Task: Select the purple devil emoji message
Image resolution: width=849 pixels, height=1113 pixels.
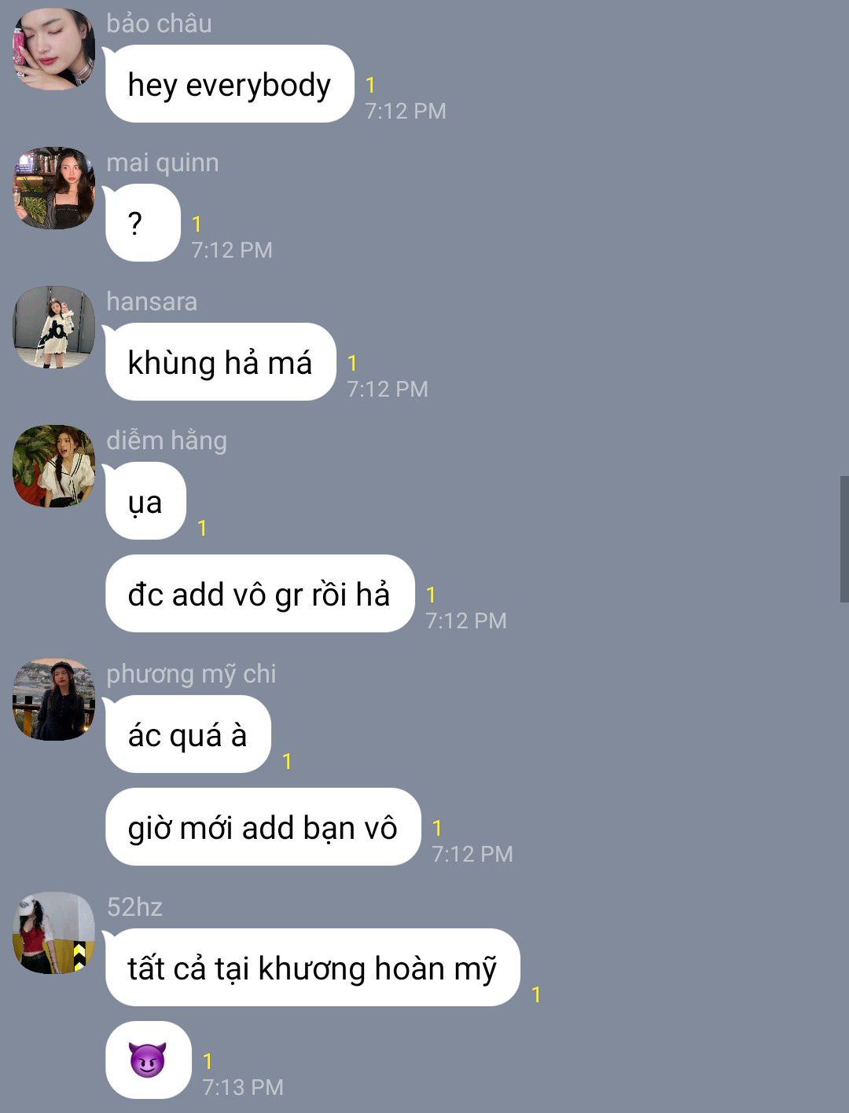Action: (x=149, y=1060)
